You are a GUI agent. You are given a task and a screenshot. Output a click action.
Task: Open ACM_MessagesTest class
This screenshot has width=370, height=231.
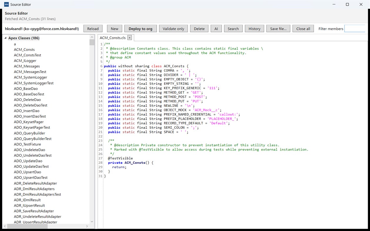coord(30,72)
